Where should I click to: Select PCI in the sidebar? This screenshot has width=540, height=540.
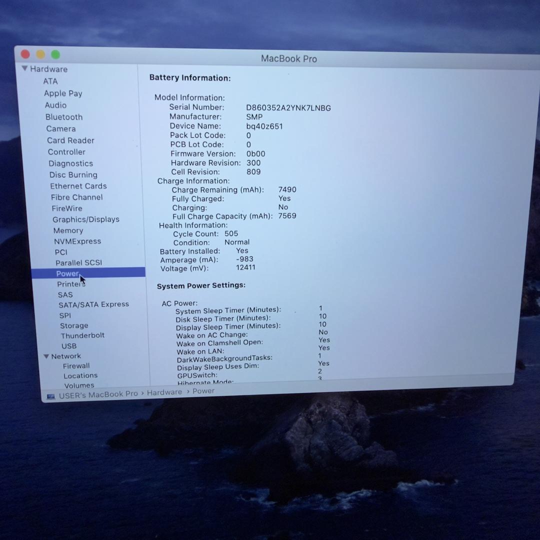click(x=61, y=252)
